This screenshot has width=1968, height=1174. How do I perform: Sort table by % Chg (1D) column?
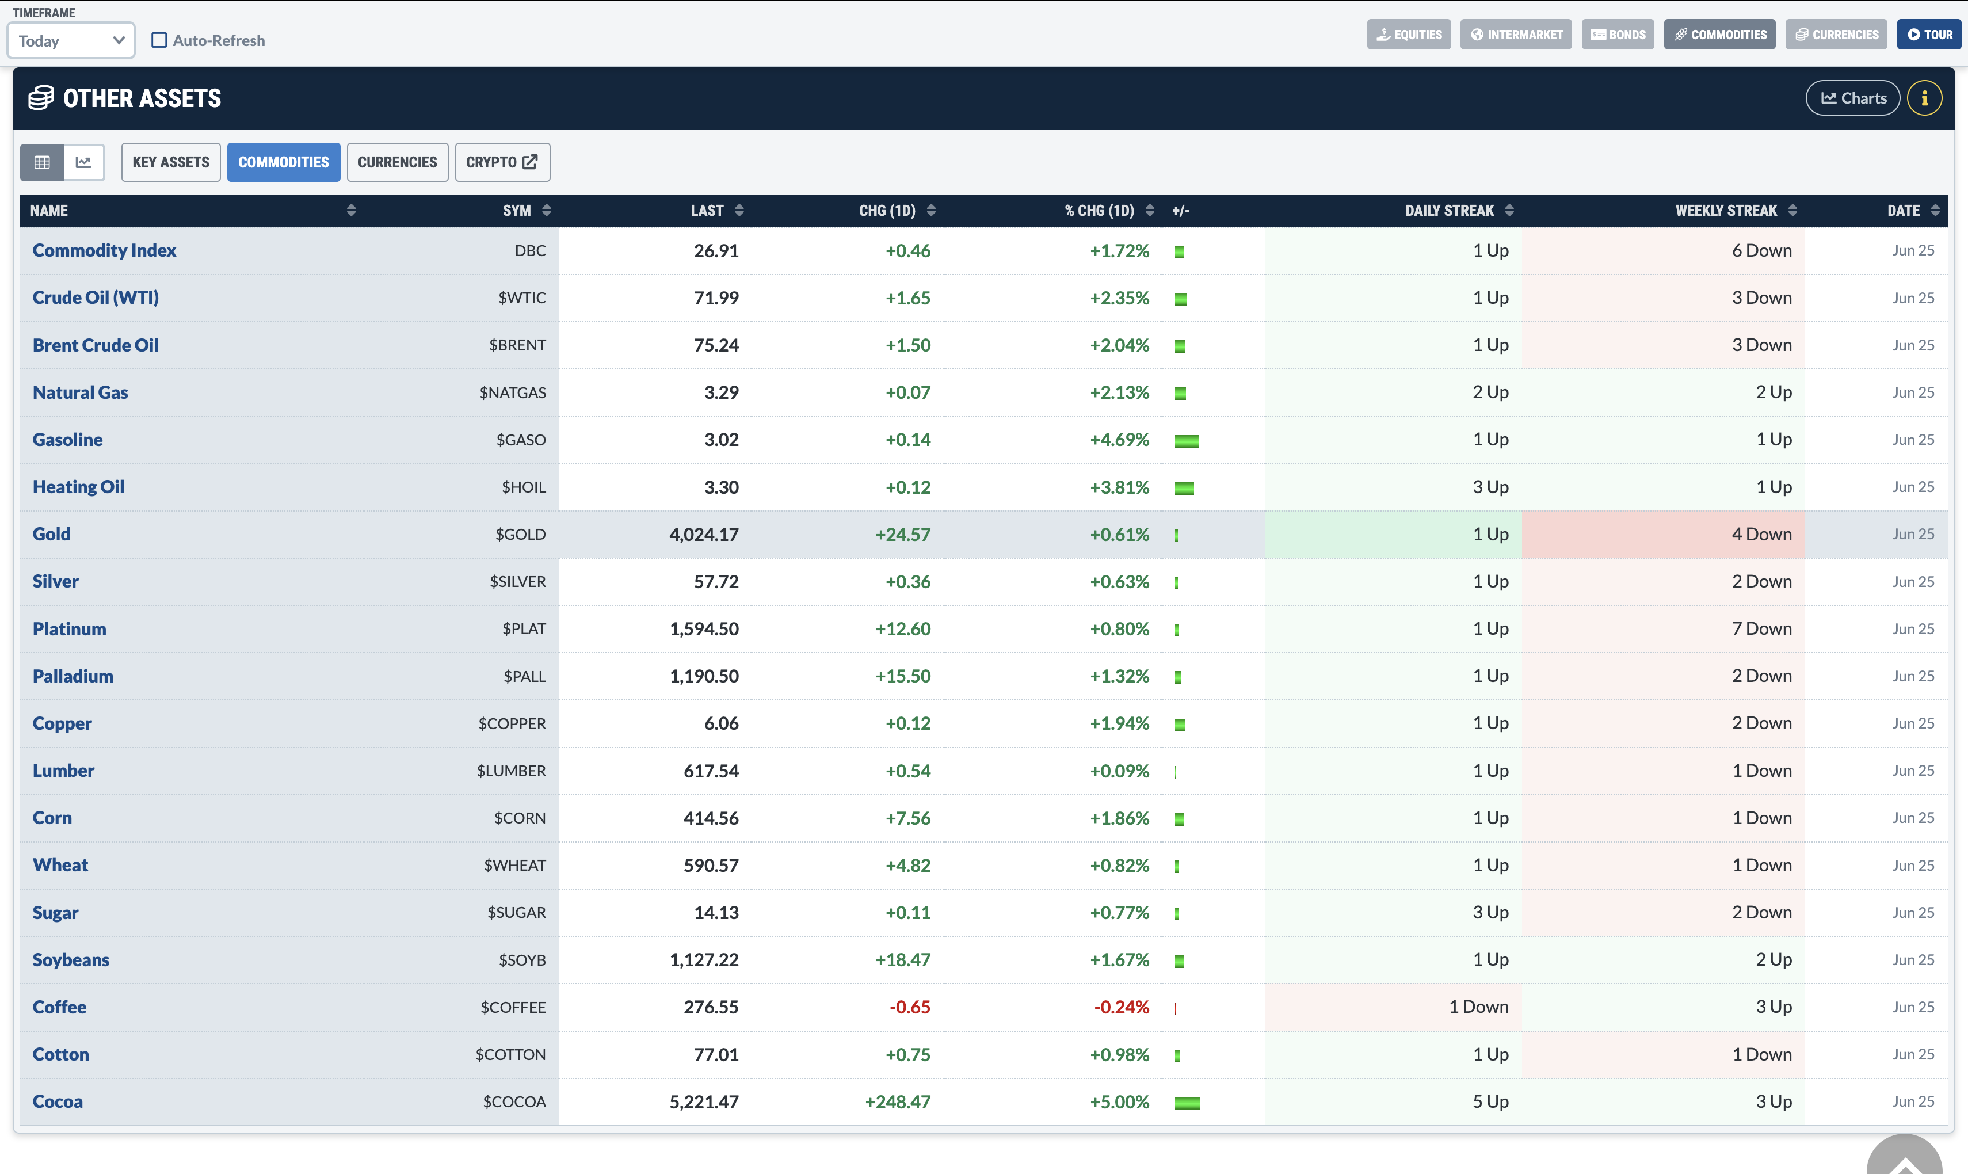point(1149,211)
